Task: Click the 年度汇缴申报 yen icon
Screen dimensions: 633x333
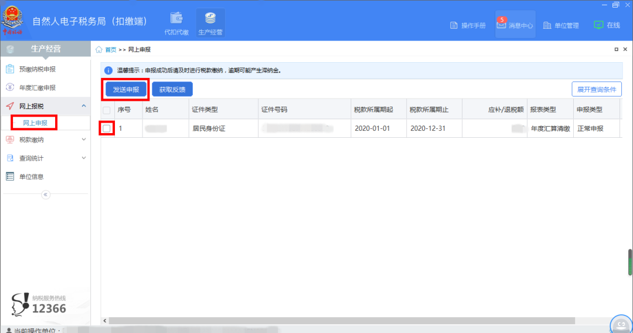Action: [x=10, y=87]
